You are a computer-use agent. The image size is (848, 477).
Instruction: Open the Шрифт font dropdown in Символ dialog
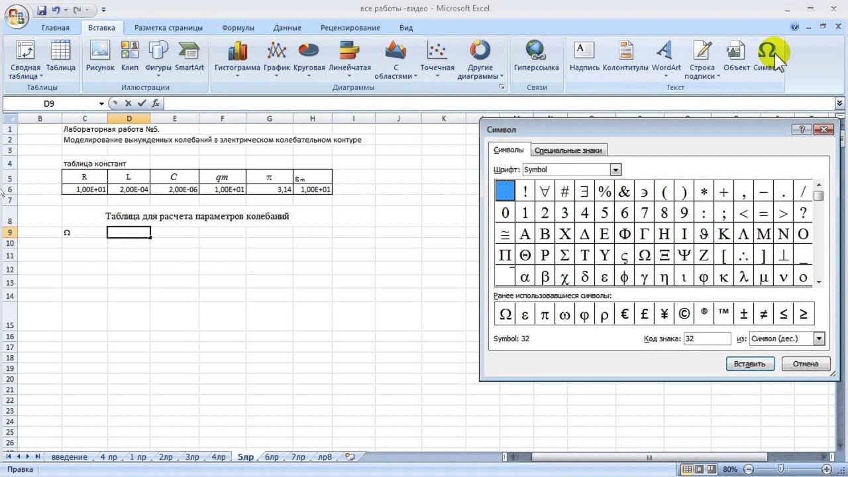[615, 170]
